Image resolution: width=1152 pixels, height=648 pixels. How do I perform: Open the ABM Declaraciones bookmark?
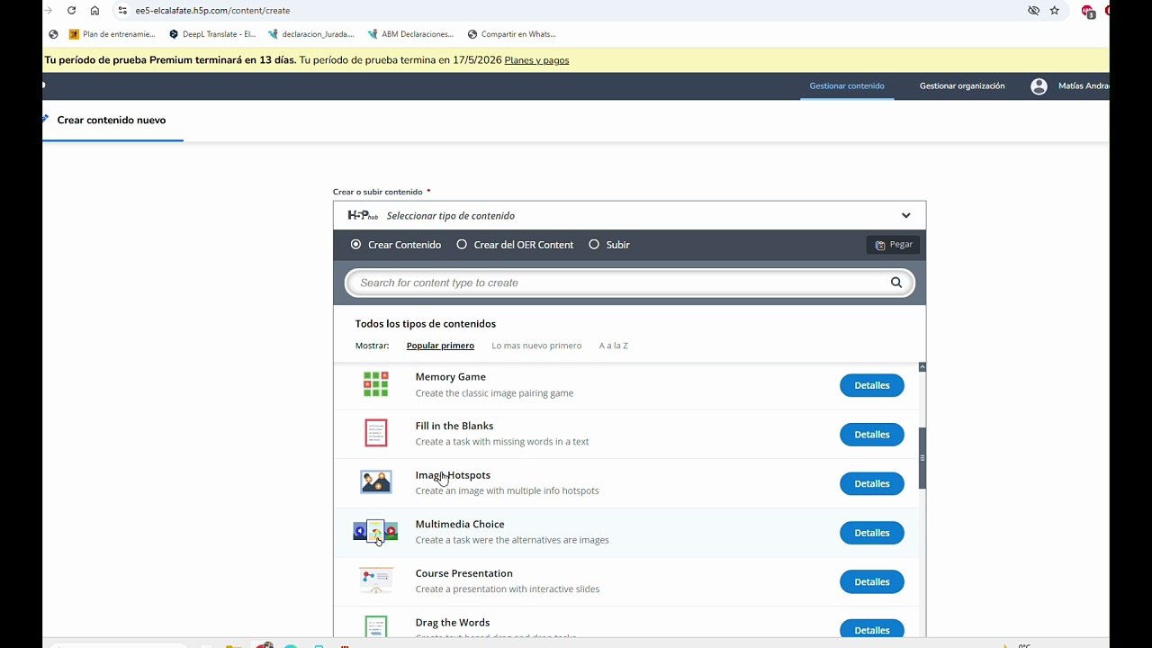tap(410, 34)
